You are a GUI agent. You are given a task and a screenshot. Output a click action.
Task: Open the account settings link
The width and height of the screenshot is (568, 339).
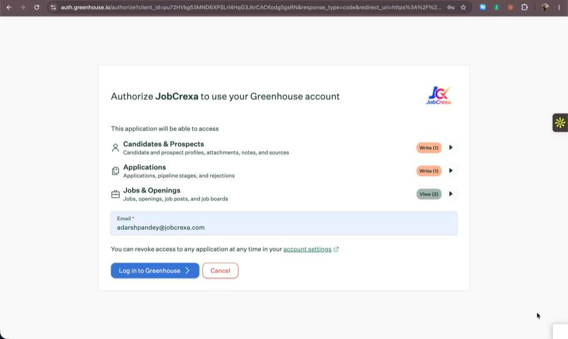[x=307, y=249]
